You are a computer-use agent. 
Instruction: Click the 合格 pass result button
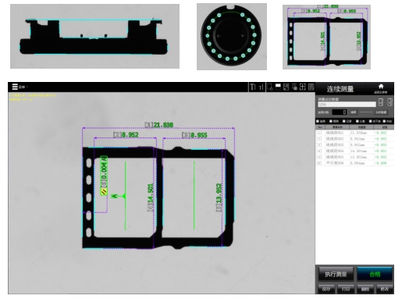point(375,274)
